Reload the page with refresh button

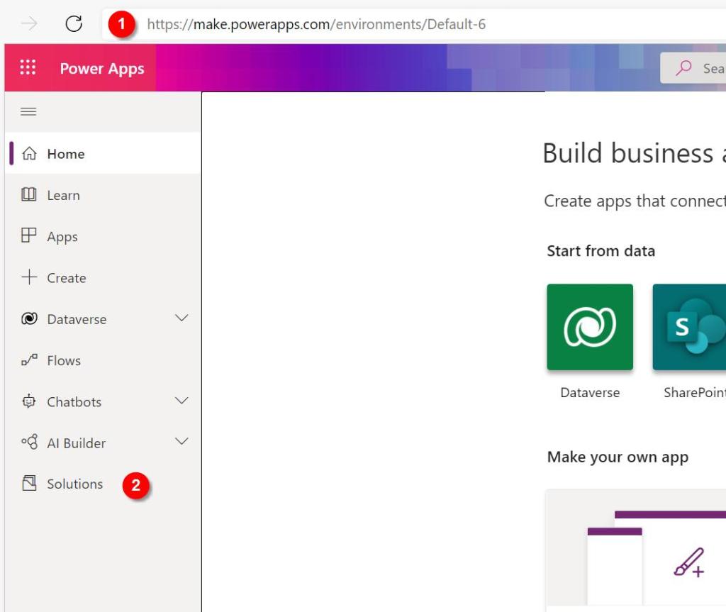[74, 24]
